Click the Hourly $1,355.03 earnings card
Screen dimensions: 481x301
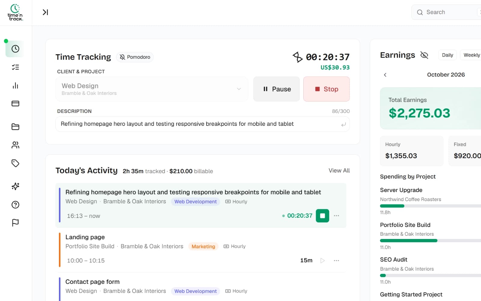[412, 151]
